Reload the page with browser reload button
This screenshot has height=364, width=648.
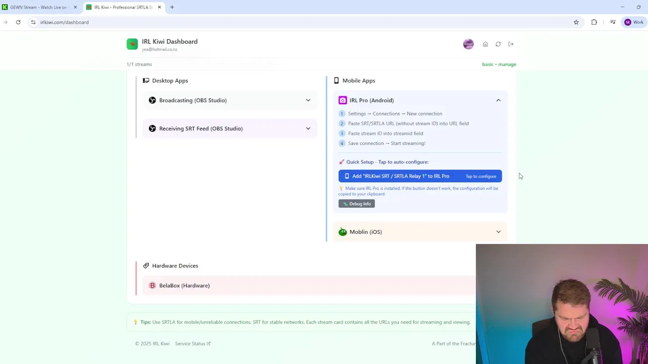point(18,22)
